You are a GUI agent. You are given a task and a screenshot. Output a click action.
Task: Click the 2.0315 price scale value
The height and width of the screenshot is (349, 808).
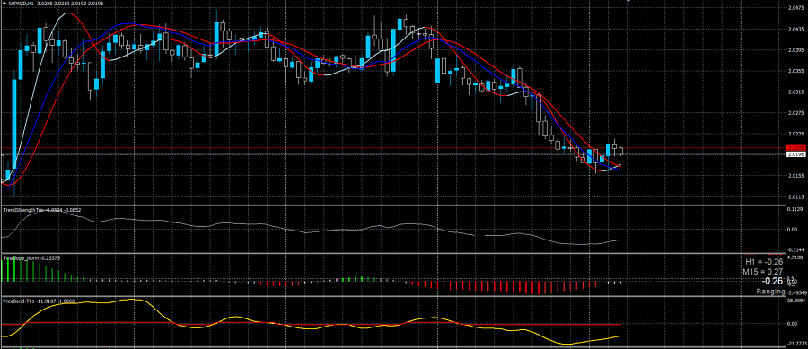point(795,92)
